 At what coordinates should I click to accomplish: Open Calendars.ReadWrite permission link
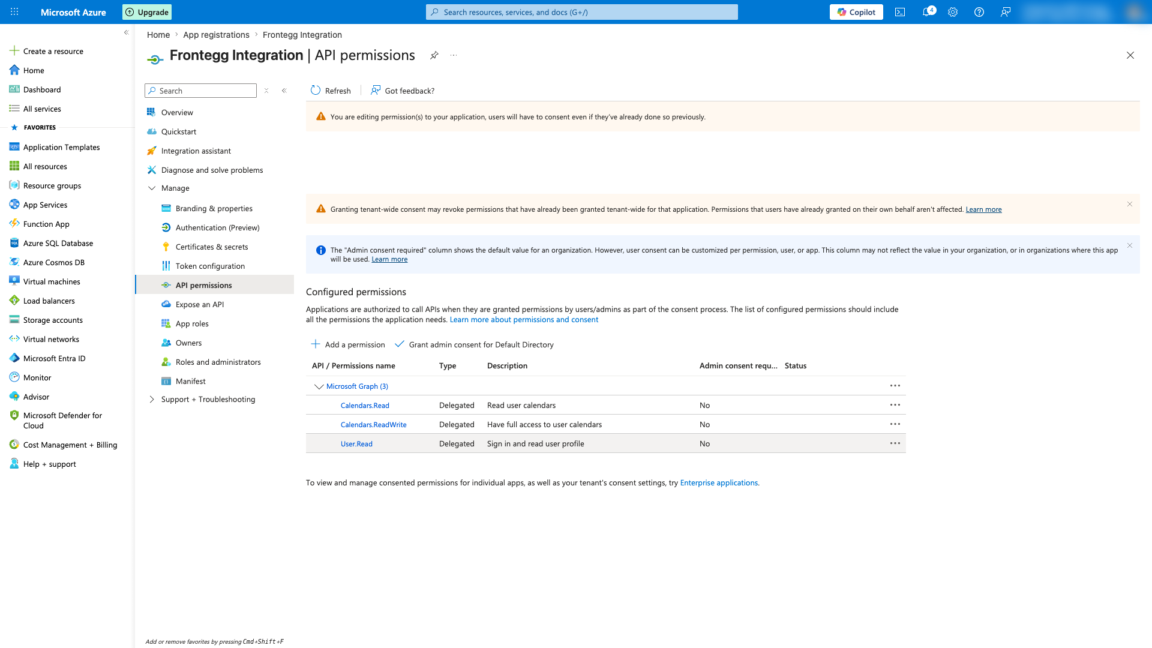click(373, 425)
